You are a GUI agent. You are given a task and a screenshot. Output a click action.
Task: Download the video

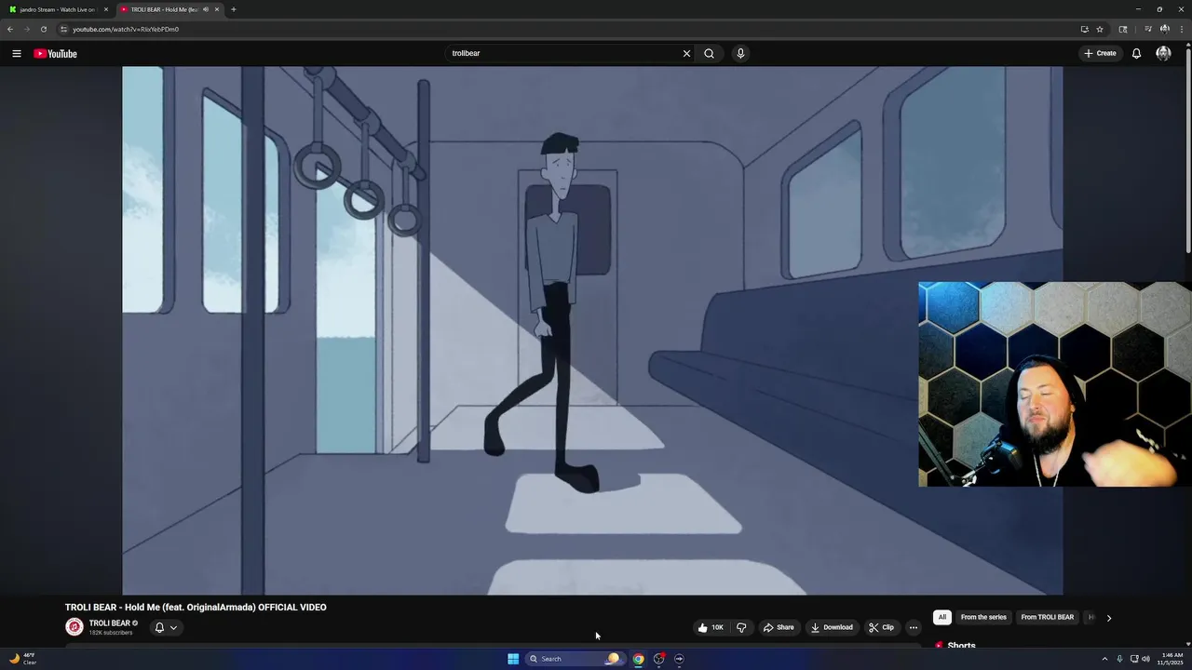(x=832, y=627)
